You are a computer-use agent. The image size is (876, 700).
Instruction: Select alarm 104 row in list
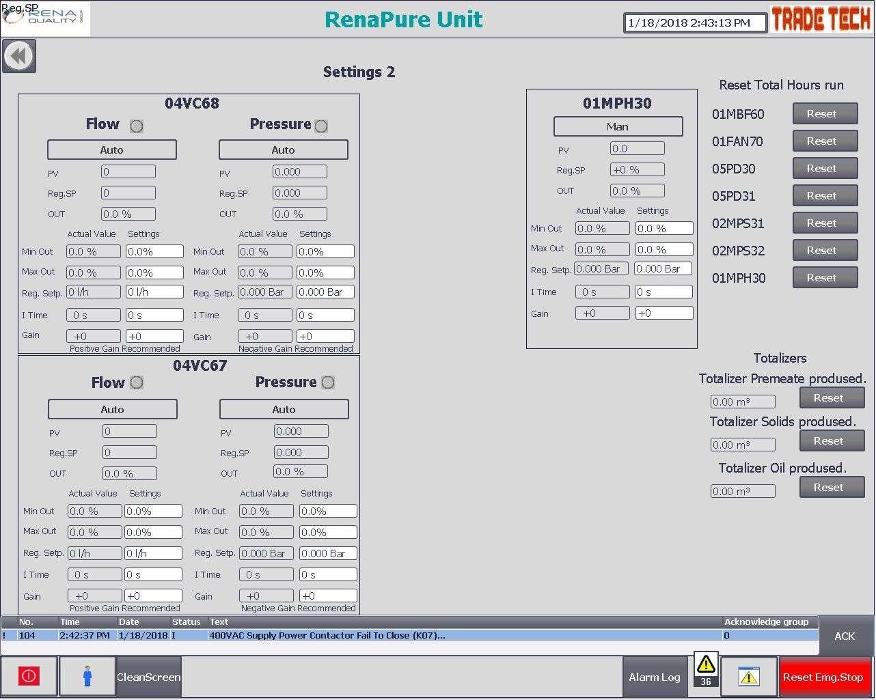(x=410, y=635)
